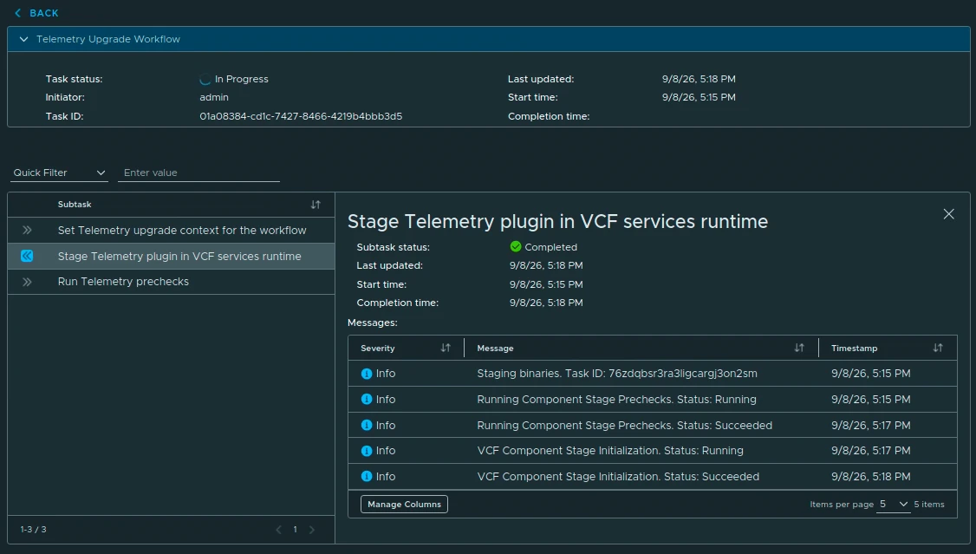Open the Quick Filter dropdown

tap(59, 173)
